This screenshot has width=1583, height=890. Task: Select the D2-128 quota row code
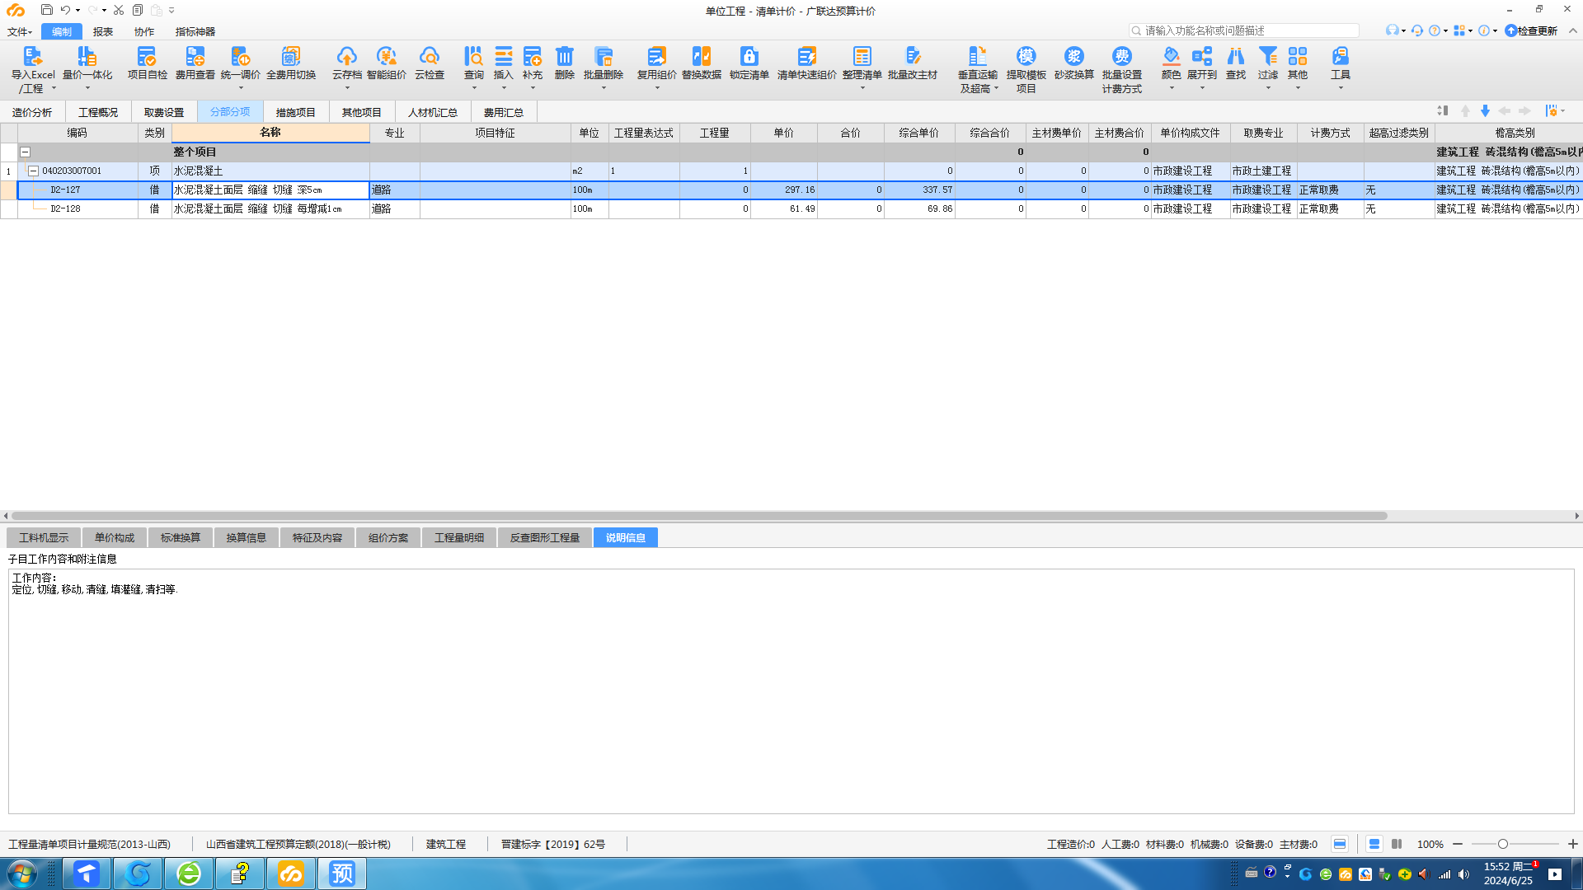[x=65, y=208]
